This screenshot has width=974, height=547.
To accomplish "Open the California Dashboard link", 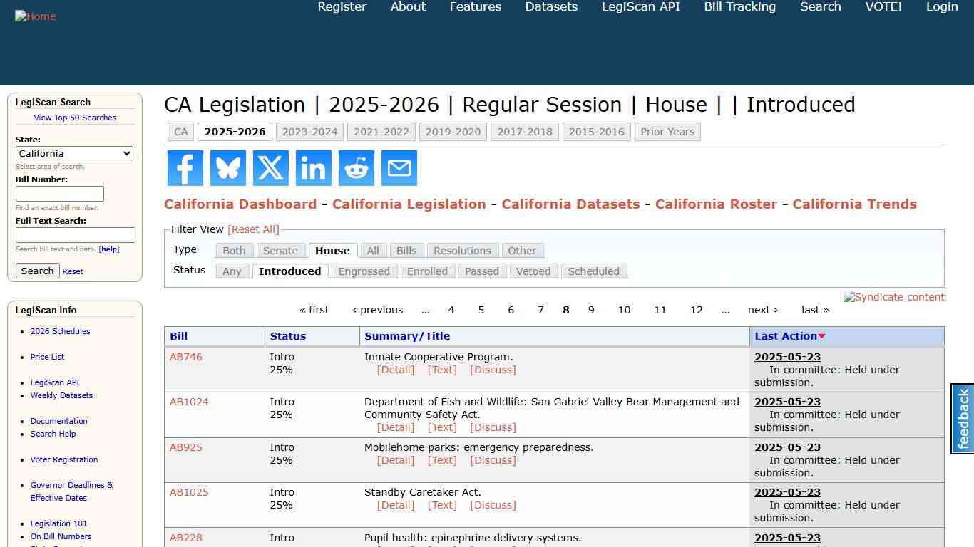I will [x=240, y=204].
